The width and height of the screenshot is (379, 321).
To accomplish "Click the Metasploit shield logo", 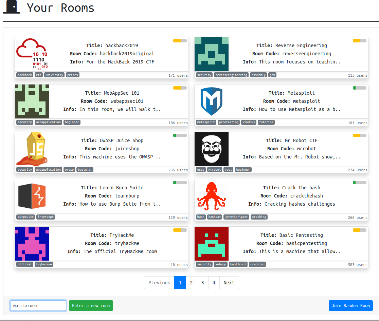I will 212,101.
